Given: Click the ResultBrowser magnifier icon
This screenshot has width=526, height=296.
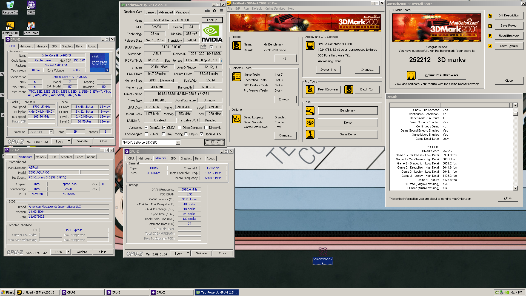Looking at the screenshot, I should click(310, 89).
